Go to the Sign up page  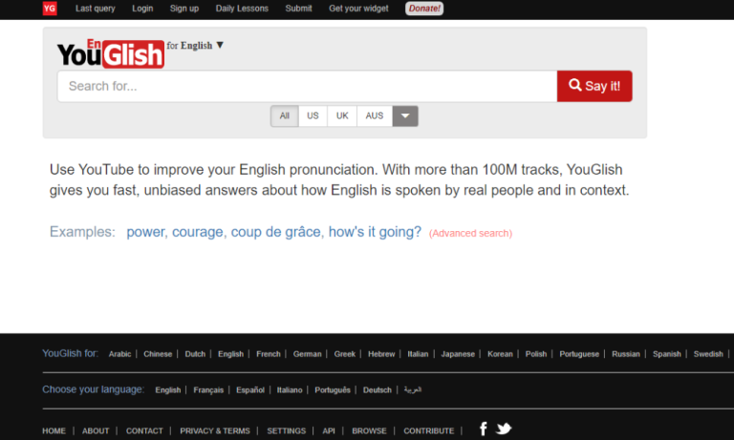pos(184,9)
